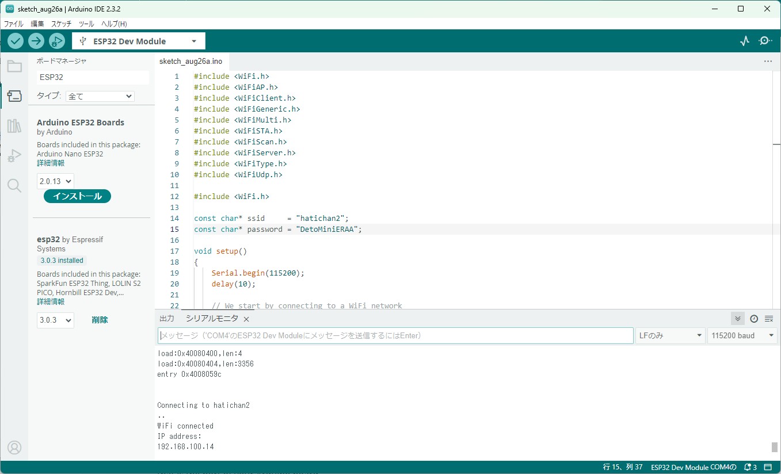Click the インストール button
Screen dimensions: 781x474
77,196
